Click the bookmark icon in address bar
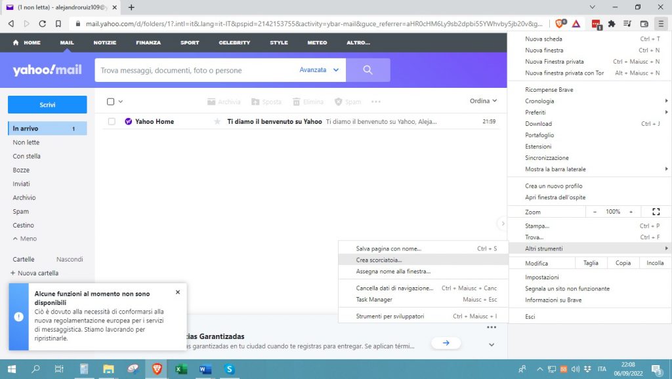672x379 pixels. [58, 24]
